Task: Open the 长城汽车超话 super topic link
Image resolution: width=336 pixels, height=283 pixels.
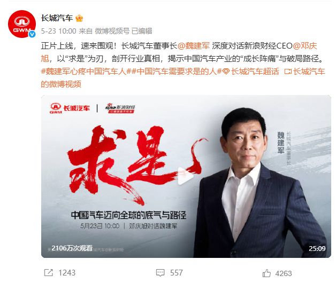Action: [x=251, y=72]
